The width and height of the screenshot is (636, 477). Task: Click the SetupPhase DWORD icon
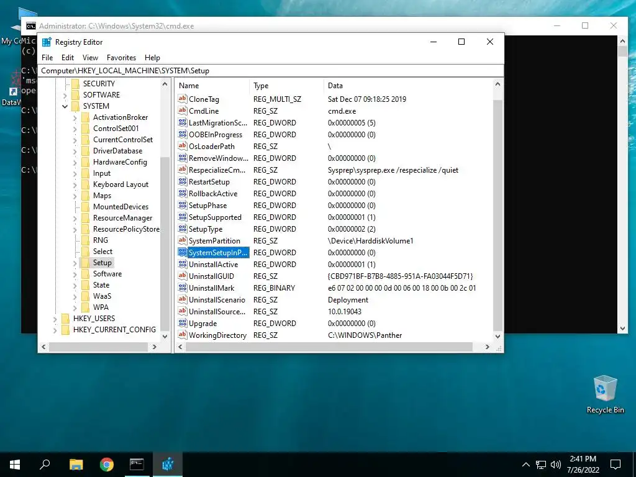tap(183, 205)
